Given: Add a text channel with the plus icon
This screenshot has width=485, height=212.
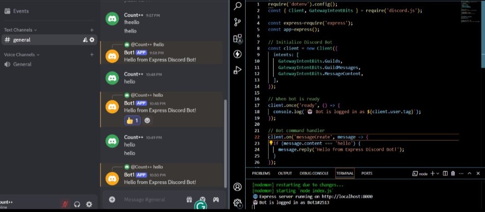Looking at the screenshot, I should [92, 30].
